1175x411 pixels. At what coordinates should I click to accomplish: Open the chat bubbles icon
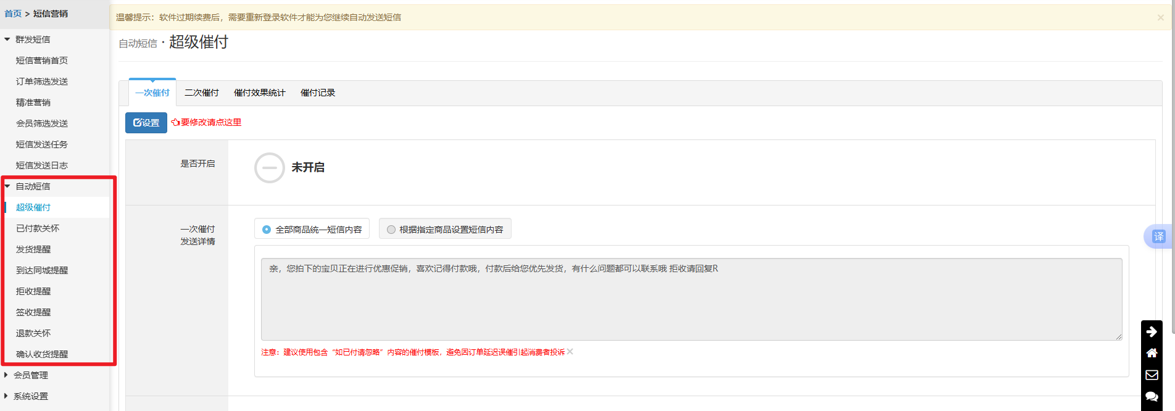1152,396
